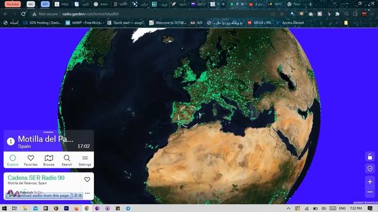This screenshot has width=378, height=212.
Task: Zoom in on the globe with plus button
Action: pyautogui.click(x=370, y=182)
